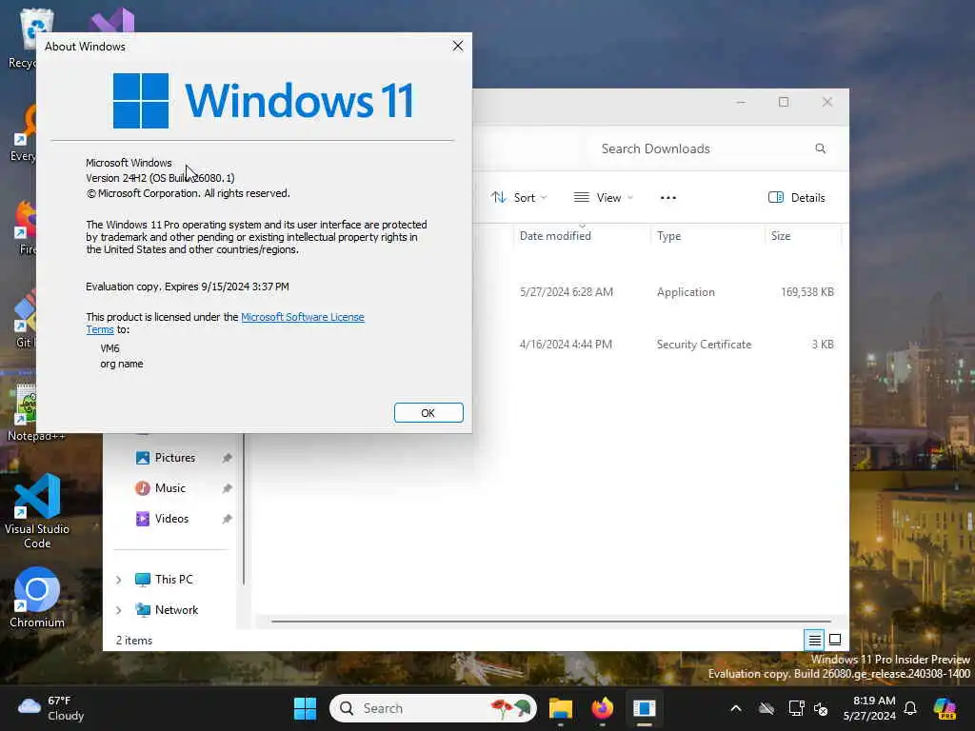Expand the Network tree node
The image size is (975, 731).
point(119,610)
